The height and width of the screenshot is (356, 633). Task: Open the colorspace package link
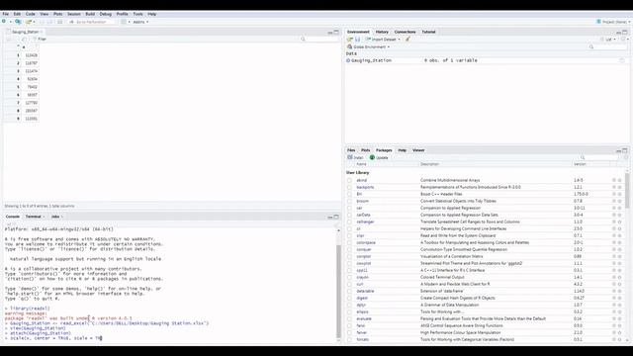[366, 242]
